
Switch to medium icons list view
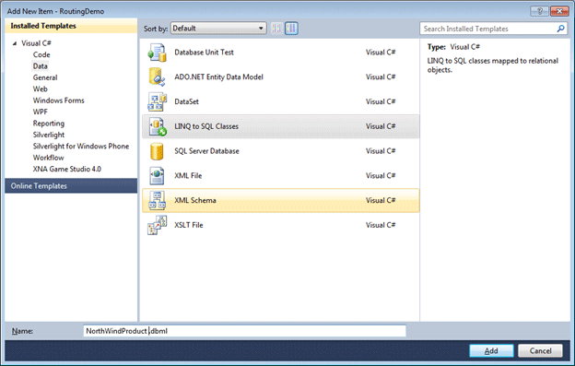click(x=291, y=29)
